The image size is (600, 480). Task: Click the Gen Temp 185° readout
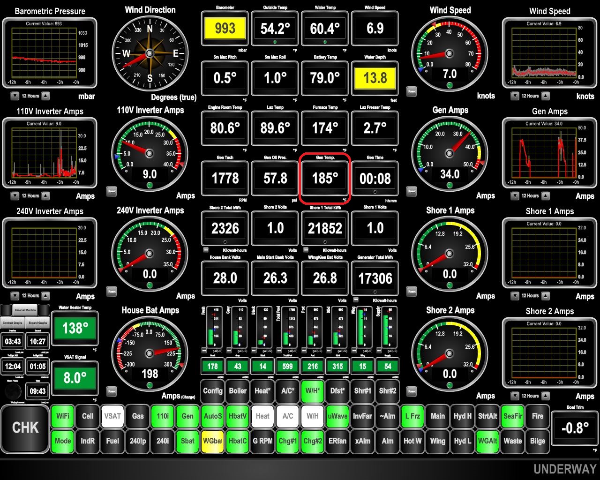325,178
